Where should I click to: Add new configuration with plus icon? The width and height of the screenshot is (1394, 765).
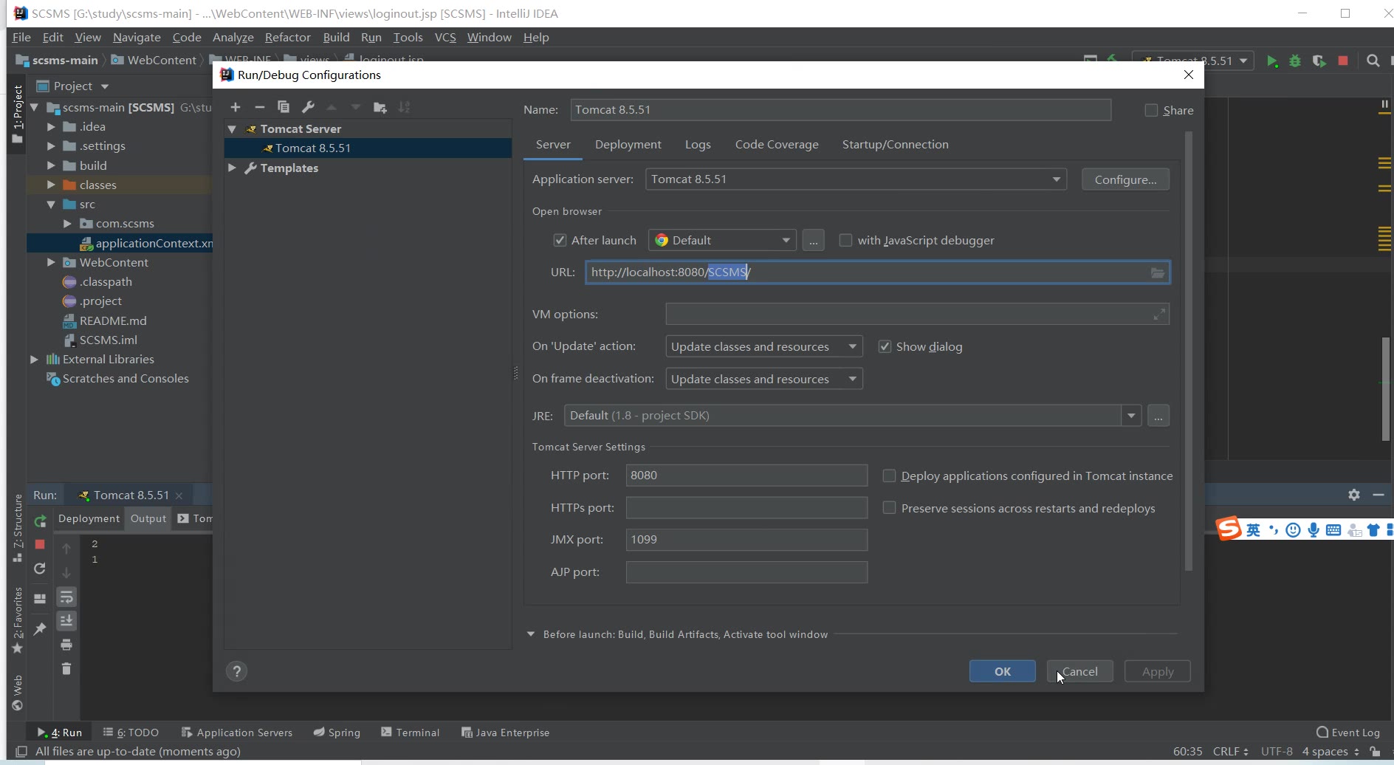click(236, 107)
